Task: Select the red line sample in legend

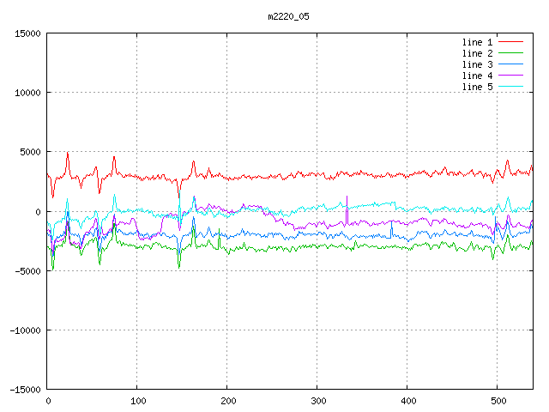Action: (510, 42)
